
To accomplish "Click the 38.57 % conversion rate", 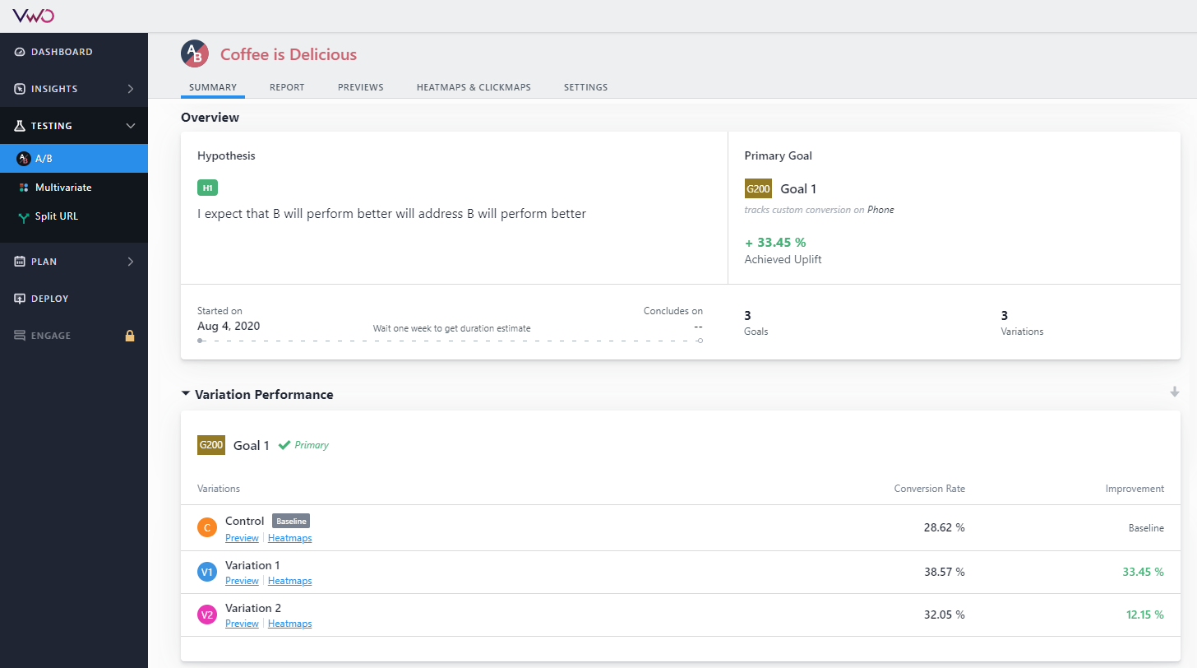I will click(x=945, y=571).
